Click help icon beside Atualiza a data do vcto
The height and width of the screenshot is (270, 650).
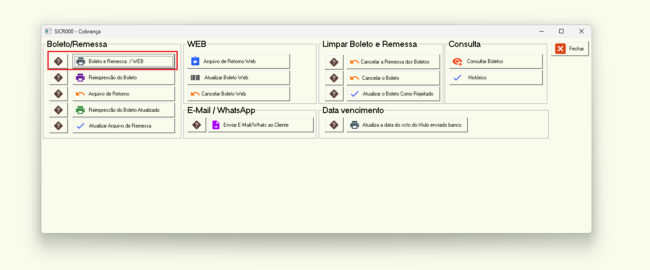click(x=334, y=125)
